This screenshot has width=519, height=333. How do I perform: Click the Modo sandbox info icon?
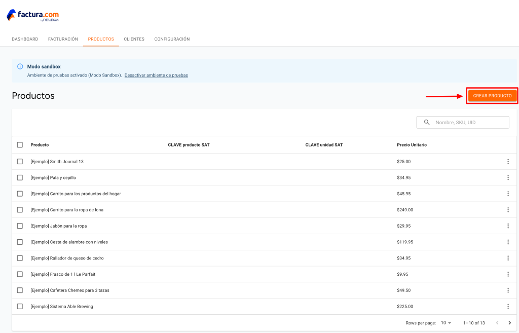coord(20,66)
